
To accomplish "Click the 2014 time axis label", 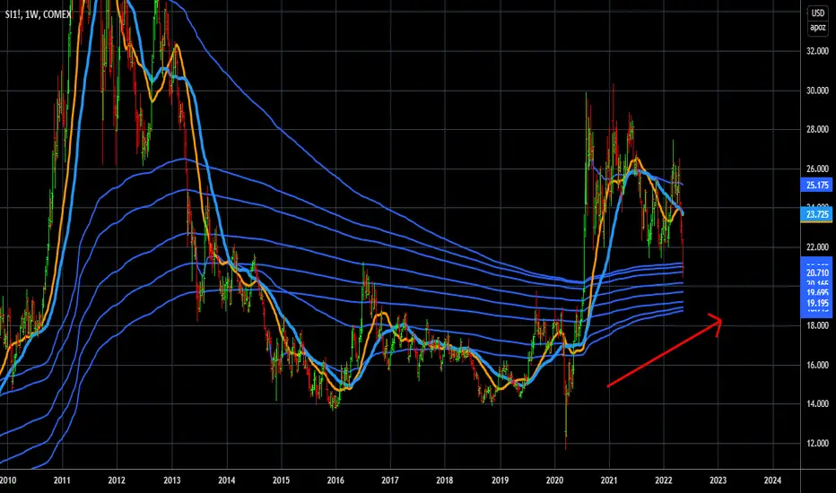I will (227, 480).
